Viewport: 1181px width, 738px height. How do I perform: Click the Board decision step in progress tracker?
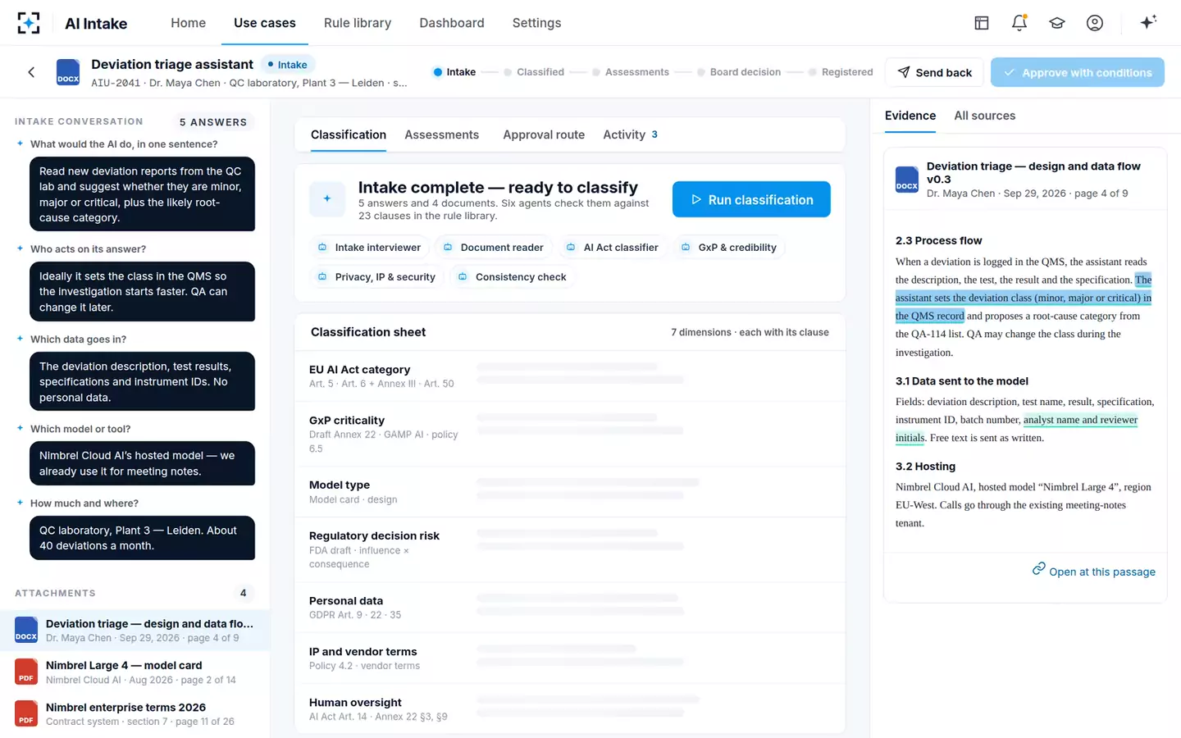[x=739, y=72]
